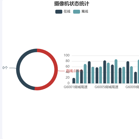The height and width of the screenshot is (139, 139).
Task: Click the 摄像机状态统计 chart title
Action: [72, 4]
